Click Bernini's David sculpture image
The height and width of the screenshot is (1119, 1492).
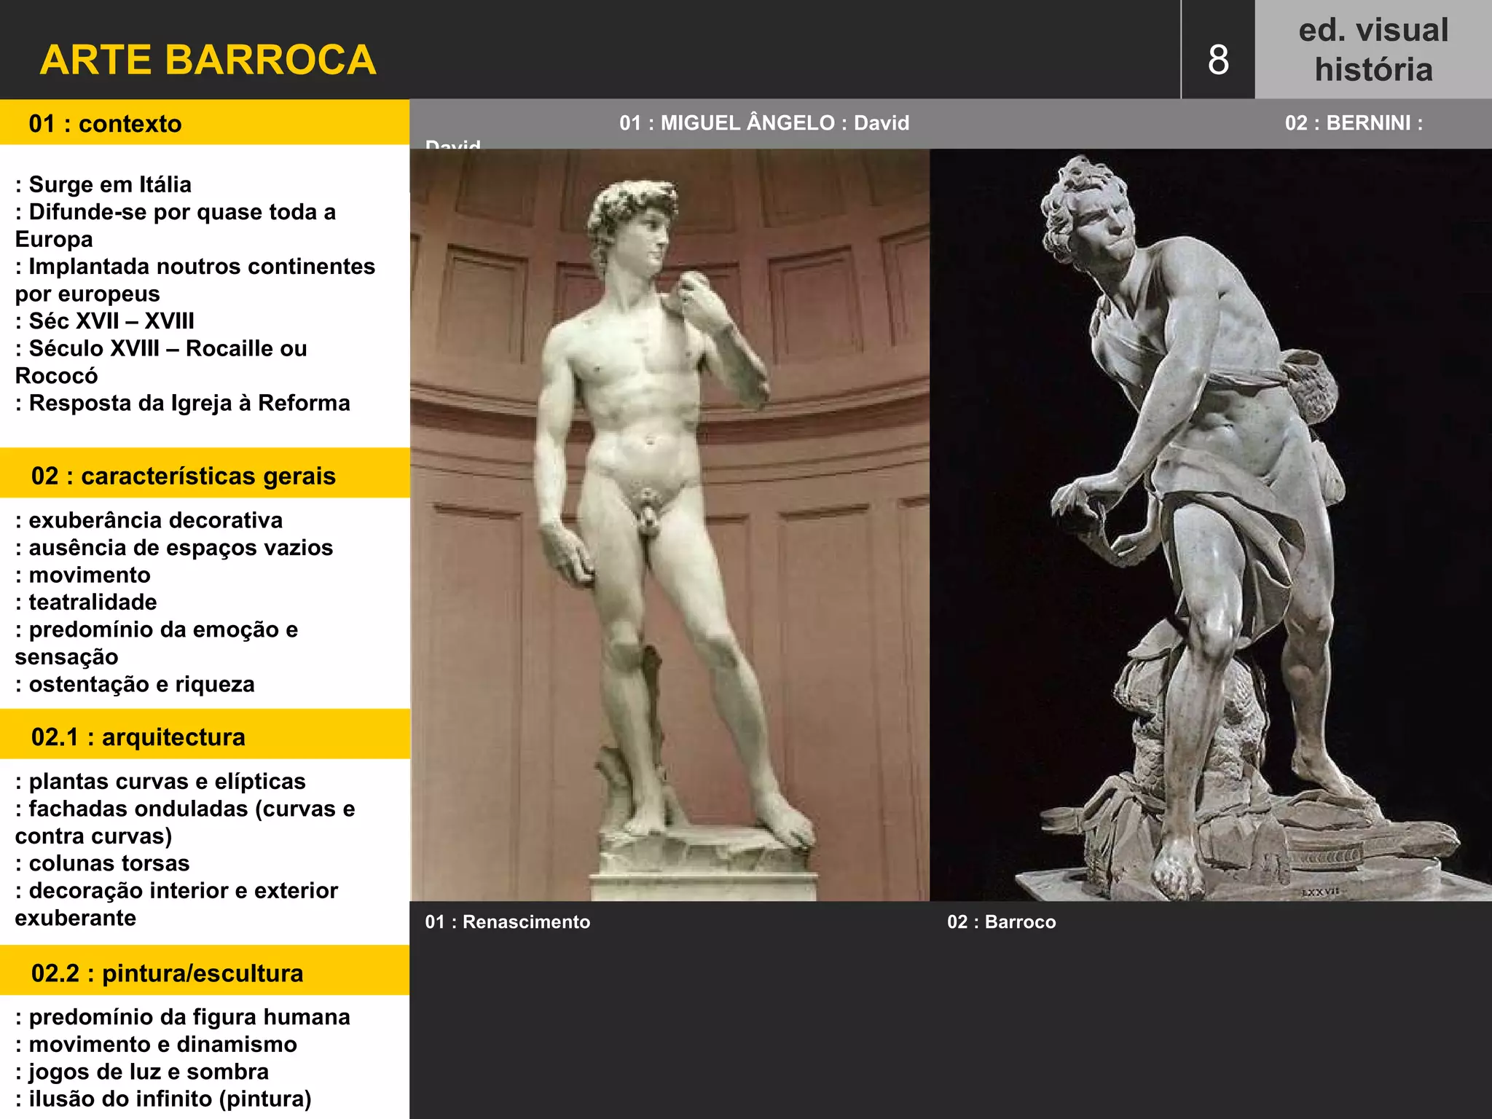[x=1209, y=525]
